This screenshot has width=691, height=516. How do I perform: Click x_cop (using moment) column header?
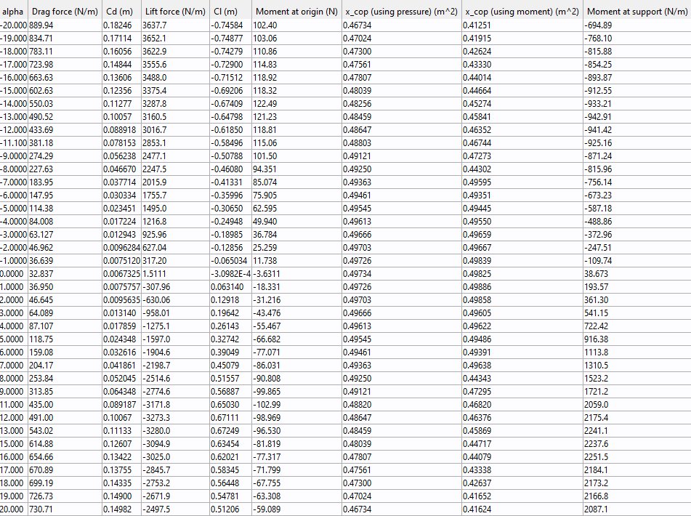click(522, 12)
